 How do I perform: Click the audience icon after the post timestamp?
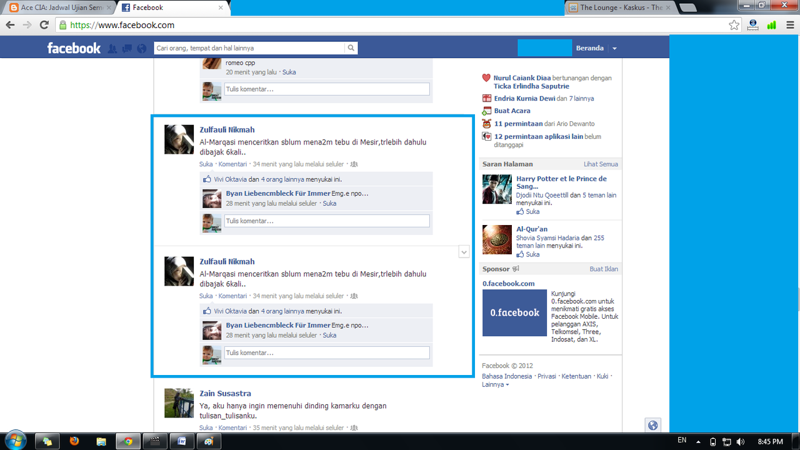click(x=353, y=164)
